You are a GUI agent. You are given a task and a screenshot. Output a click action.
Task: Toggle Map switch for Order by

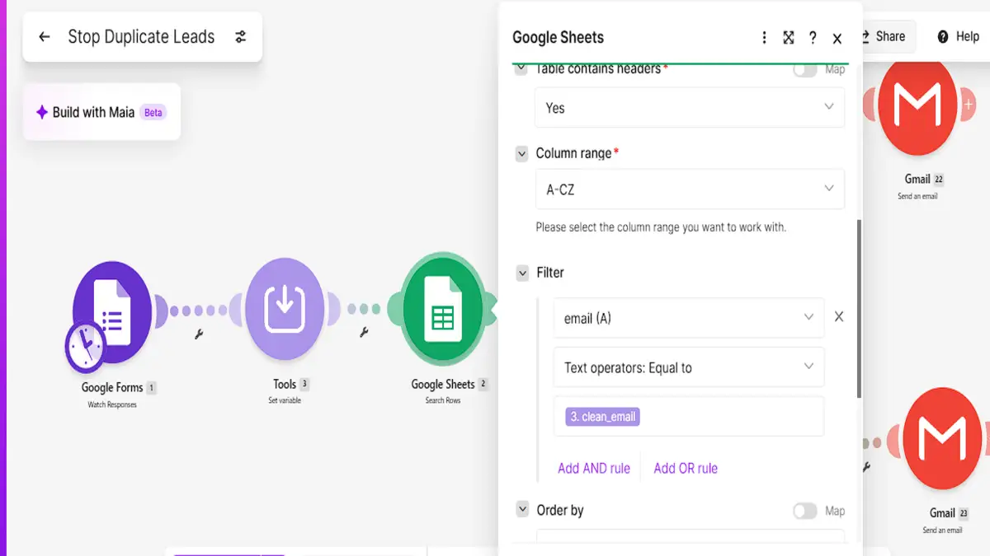[x=804, y=511]
